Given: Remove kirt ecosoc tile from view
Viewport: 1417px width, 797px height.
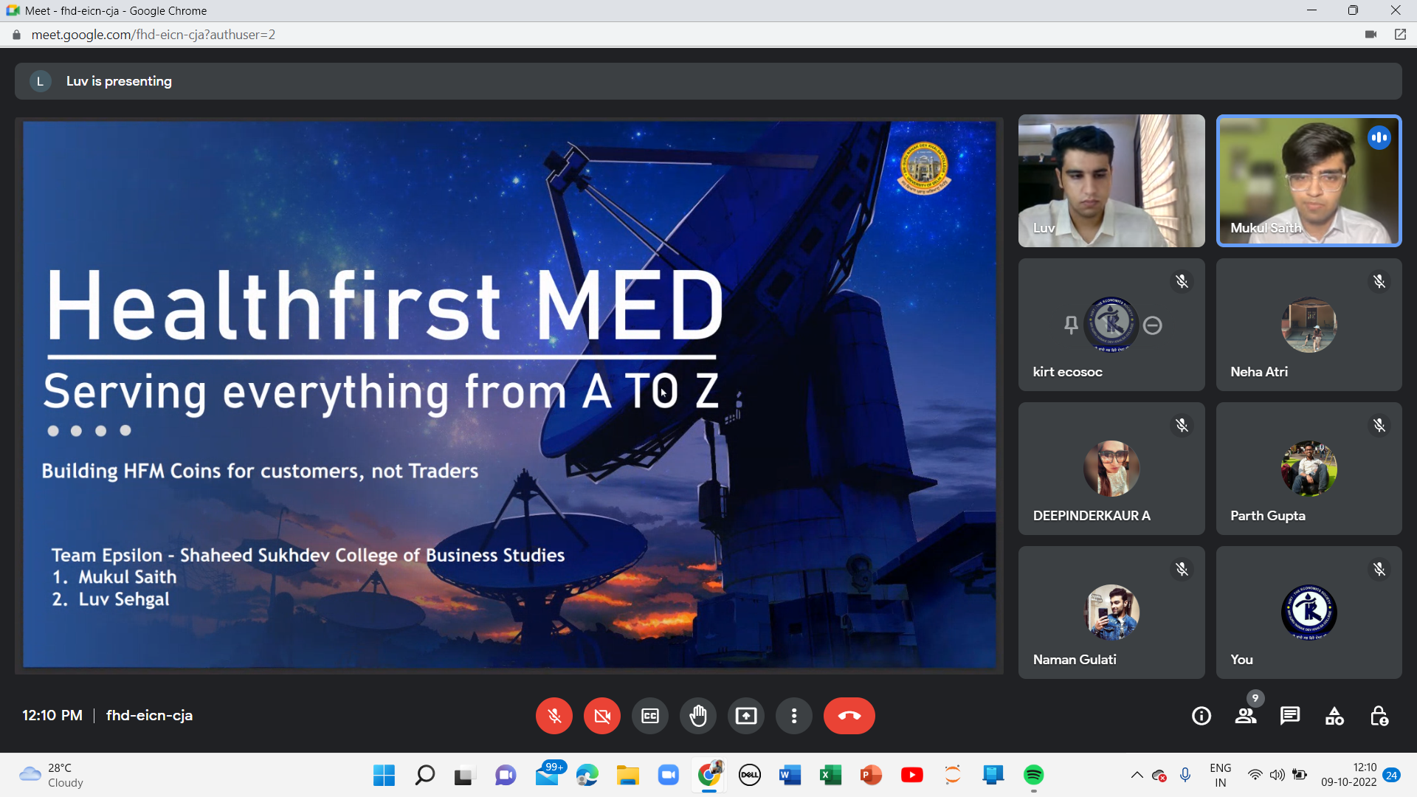Looking at the screenshot, I should coord(1152,325).
